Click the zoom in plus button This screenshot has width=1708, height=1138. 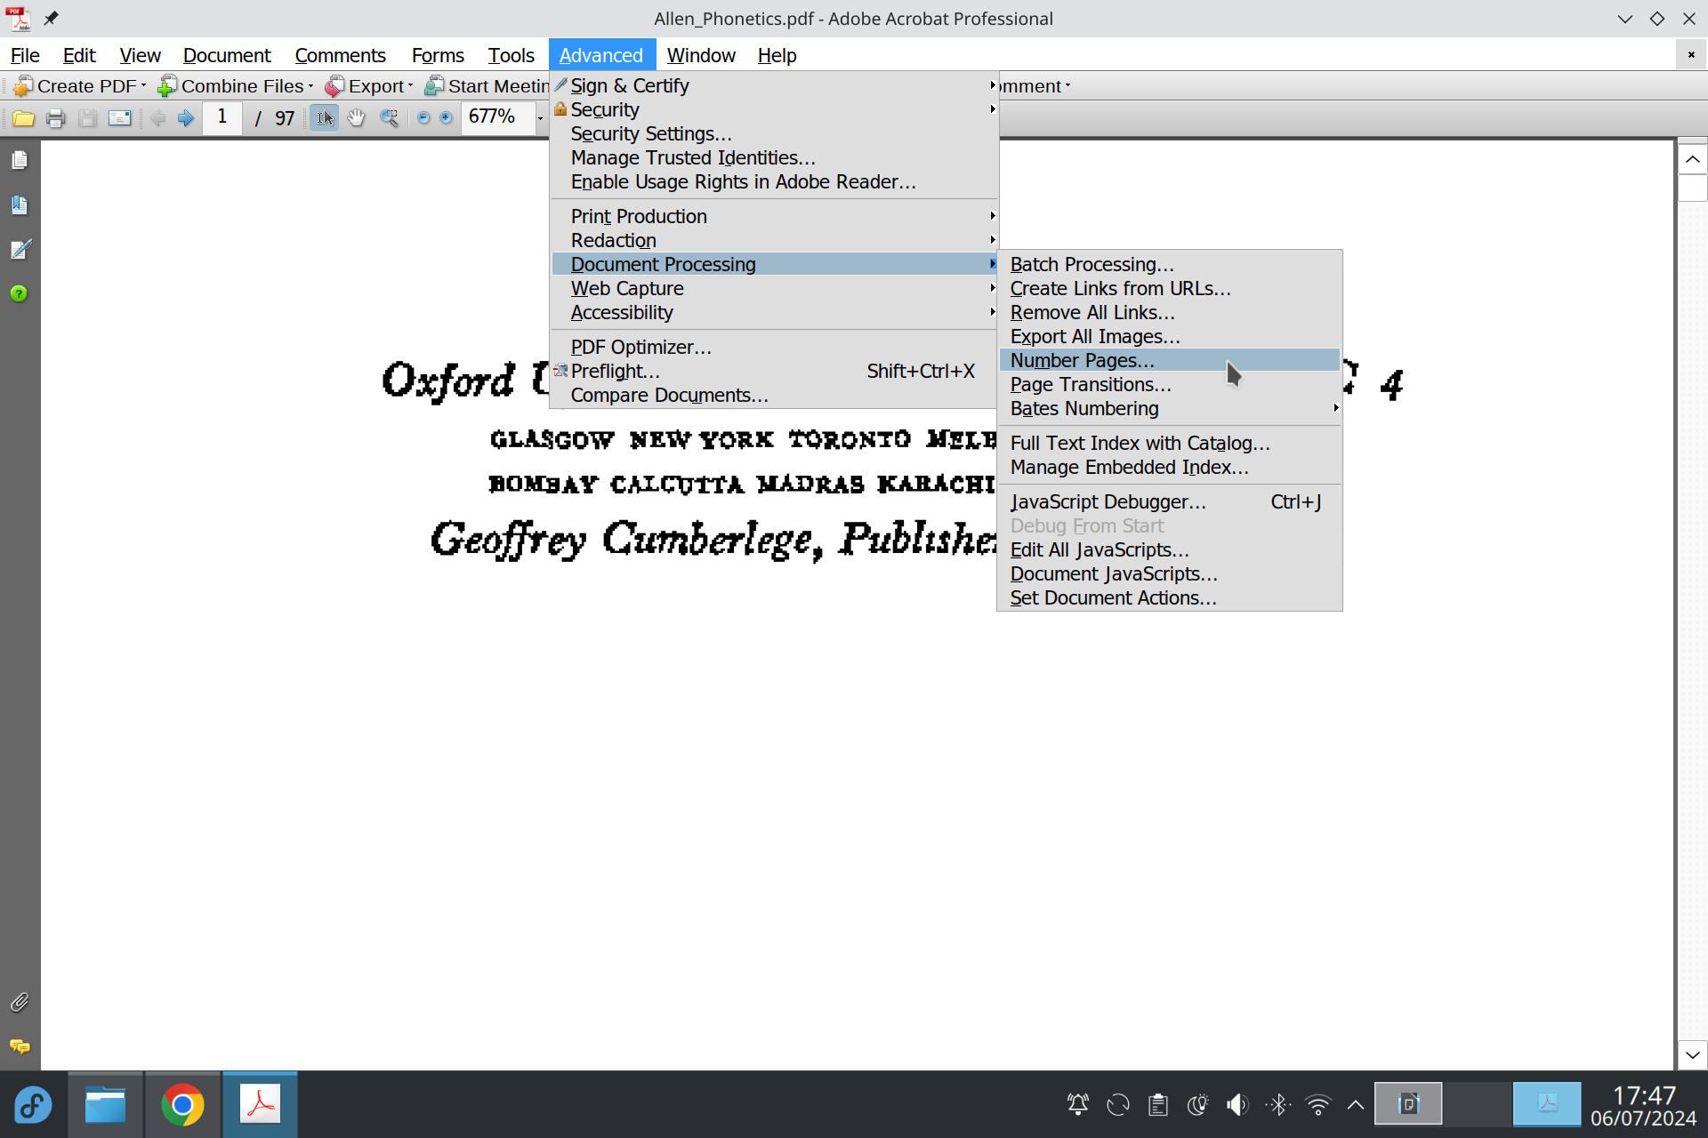[446, 118]
